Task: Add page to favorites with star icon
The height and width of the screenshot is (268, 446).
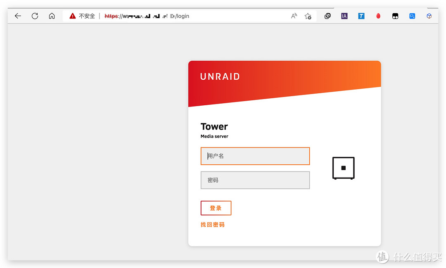Action: click(308, 16)
